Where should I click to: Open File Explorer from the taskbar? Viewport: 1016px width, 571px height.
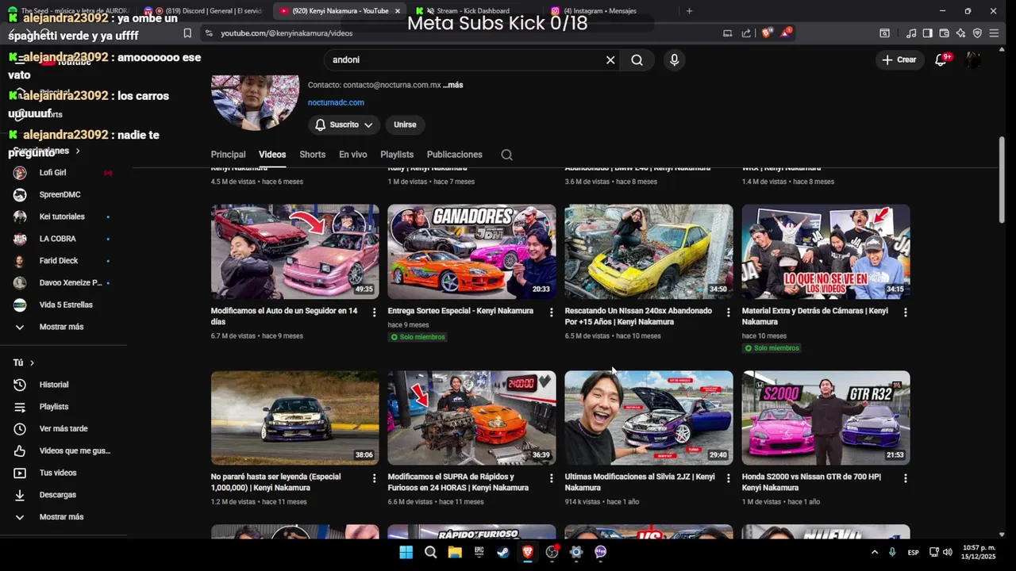455,552
